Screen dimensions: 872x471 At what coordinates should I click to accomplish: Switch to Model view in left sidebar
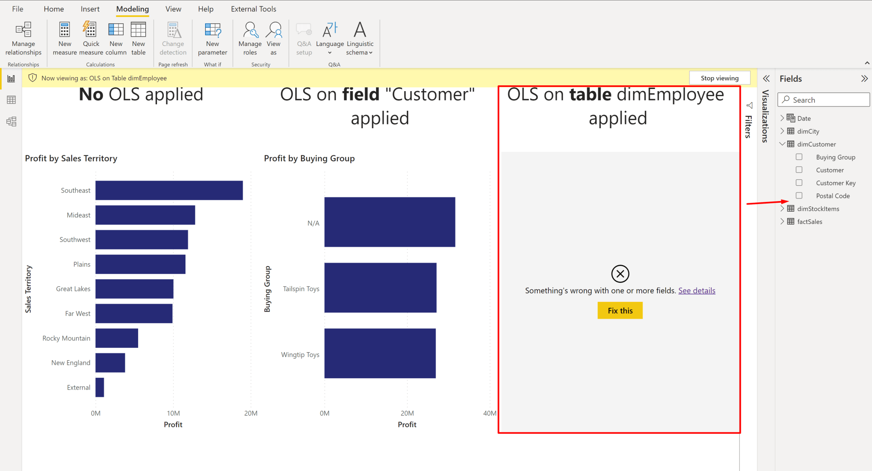pos(10,121)
